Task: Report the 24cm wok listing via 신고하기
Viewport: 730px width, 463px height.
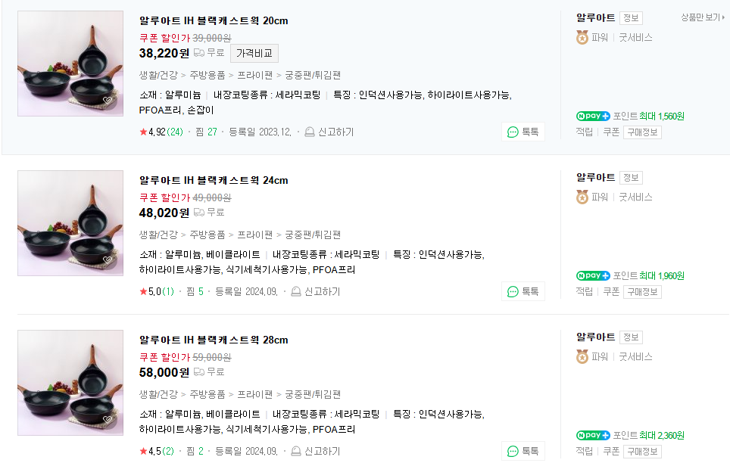Action: [x=316, y=292]
